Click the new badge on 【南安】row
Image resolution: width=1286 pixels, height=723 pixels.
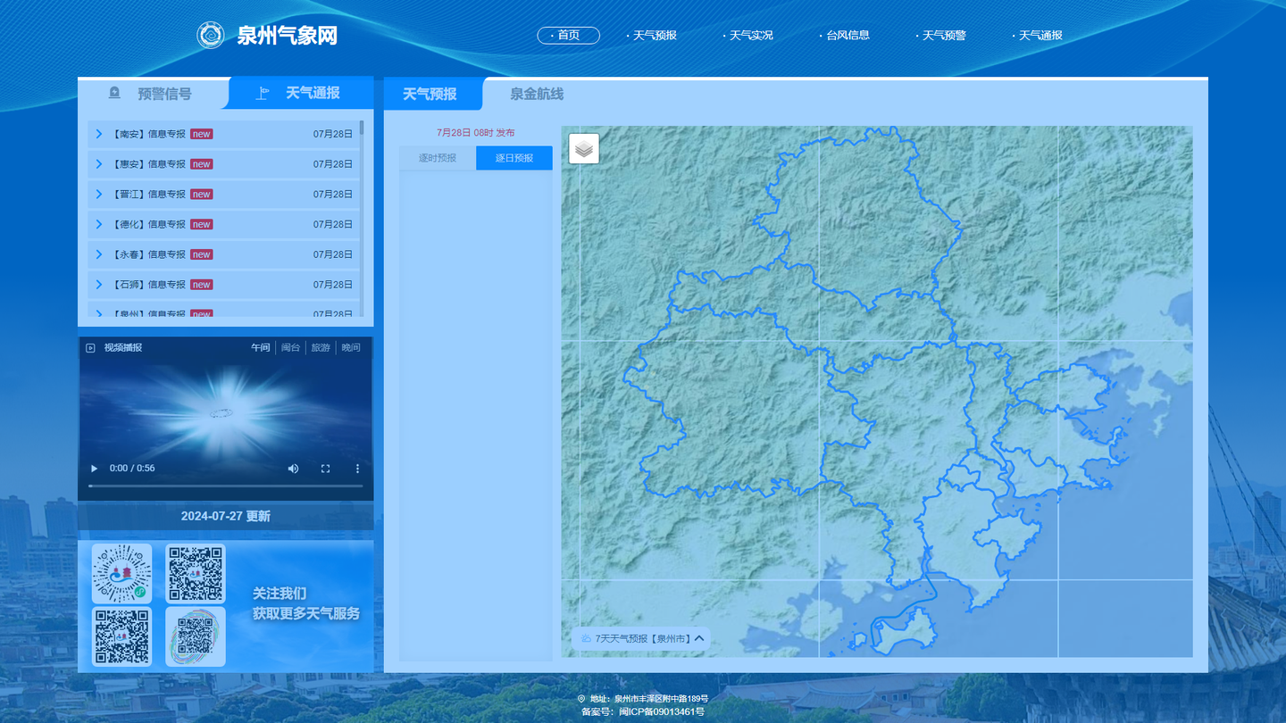pos(202,134)
